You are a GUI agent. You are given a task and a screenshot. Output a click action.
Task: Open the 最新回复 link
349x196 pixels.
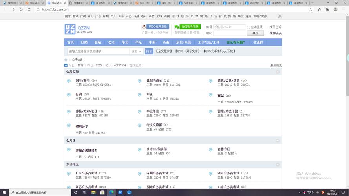point(276,65)
